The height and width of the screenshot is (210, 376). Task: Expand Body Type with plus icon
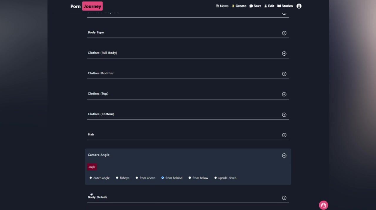[284, 33]
